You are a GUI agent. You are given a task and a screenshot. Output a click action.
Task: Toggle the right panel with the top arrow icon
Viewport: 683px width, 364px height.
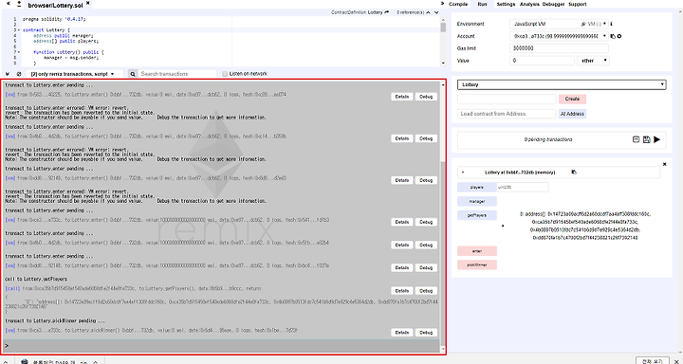pos(443,4)
